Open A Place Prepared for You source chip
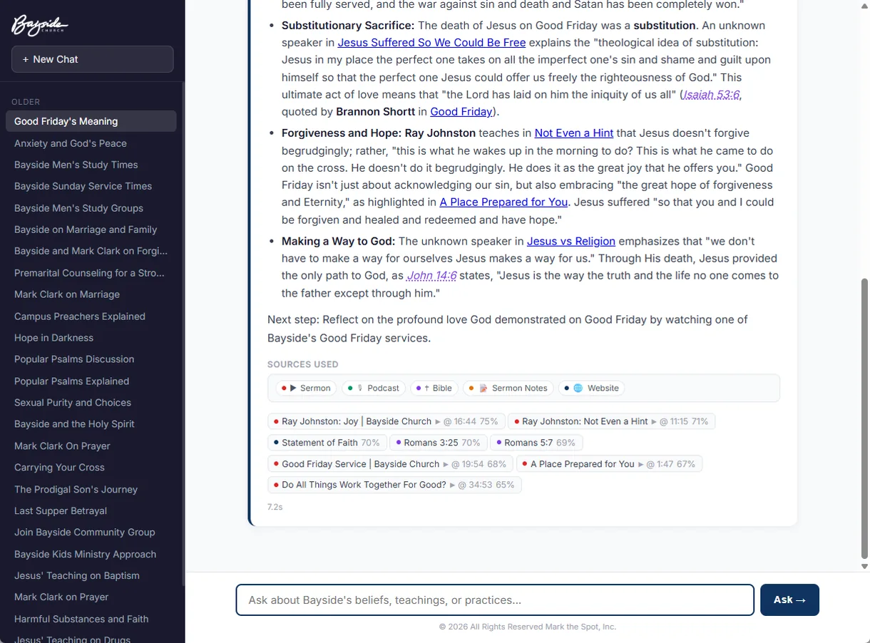870x643 pixels. pyautogui.click(x=609, y=464)
